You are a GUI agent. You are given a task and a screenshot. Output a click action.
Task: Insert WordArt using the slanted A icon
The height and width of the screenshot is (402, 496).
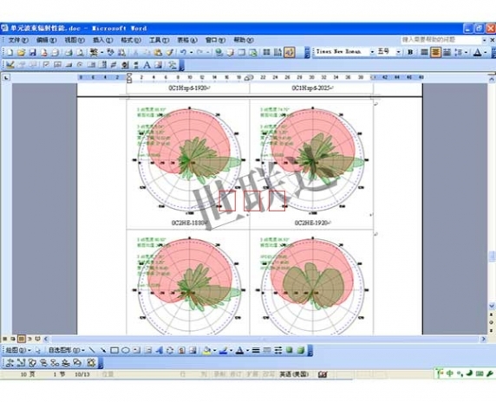[x=159, y=350]
